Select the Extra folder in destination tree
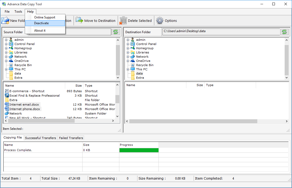 140,78
